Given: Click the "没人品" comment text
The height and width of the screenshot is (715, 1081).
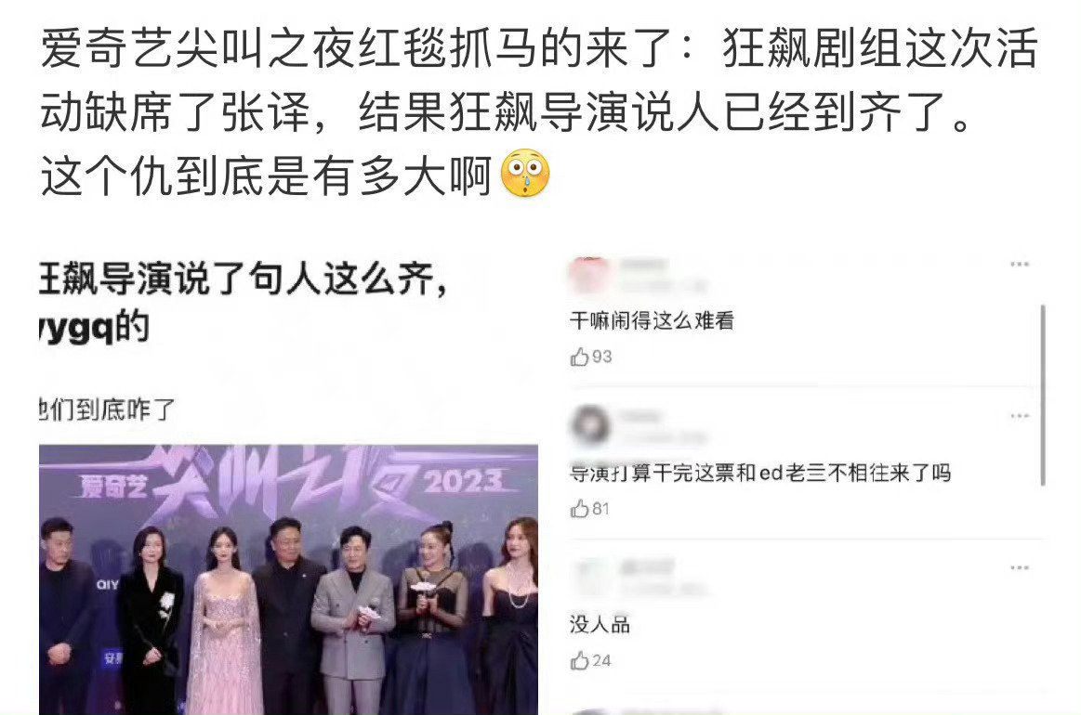Looking at the screenshot, I should [x=600, y=625].
